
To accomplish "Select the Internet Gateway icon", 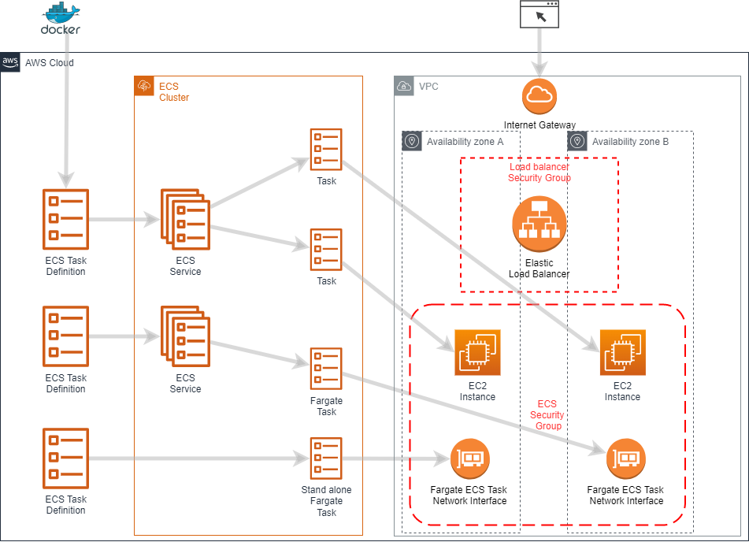I will pos(540,97).
